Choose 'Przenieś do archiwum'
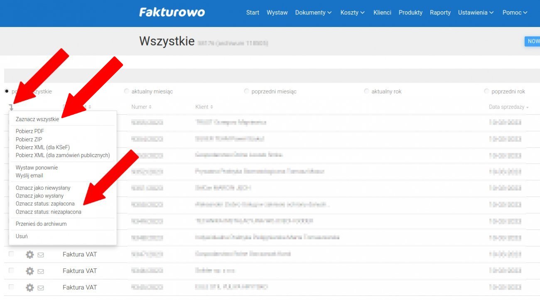 pyautogui.click(x=41, y=224)
